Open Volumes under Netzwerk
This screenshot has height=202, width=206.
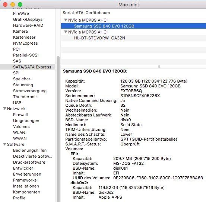21,126
